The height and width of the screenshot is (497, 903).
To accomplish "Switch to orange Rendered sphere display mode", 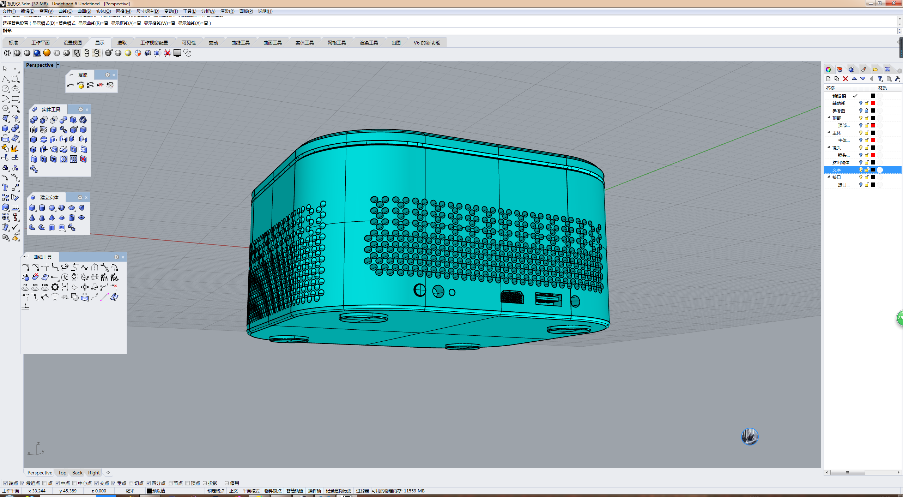I will [x=47, y=53].
